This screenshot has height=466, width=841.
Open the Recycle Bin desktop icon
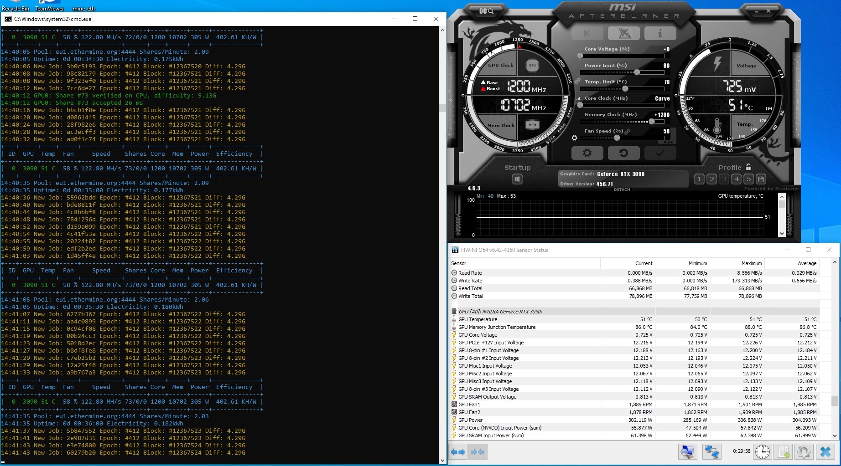click(x=16, y=5)
